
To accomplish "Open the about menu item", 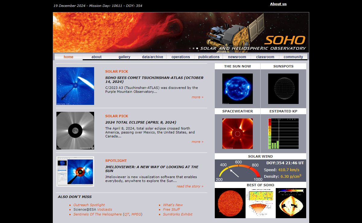I will tap(97, 57).
